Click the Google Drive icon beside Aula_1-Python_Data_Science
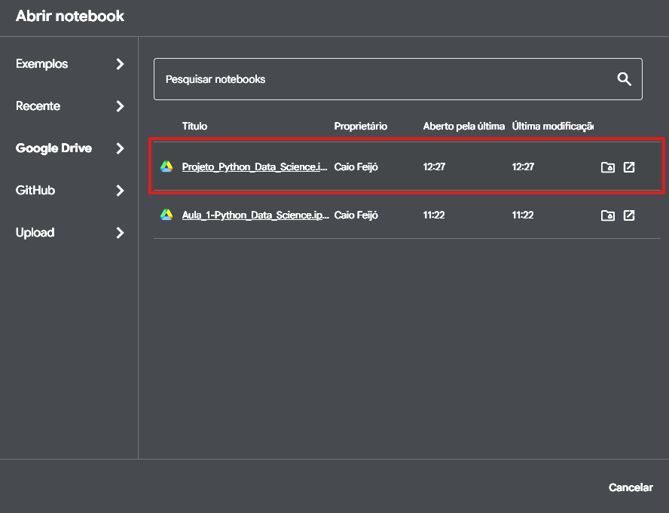This screenshot has height=513, width=669. pyautogui.click(x=167, y=215)
